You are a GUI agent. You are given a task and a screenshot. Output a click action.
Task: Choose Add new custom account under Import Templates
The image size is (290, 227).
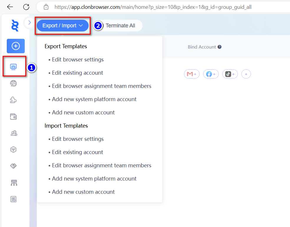click(83, 192)
